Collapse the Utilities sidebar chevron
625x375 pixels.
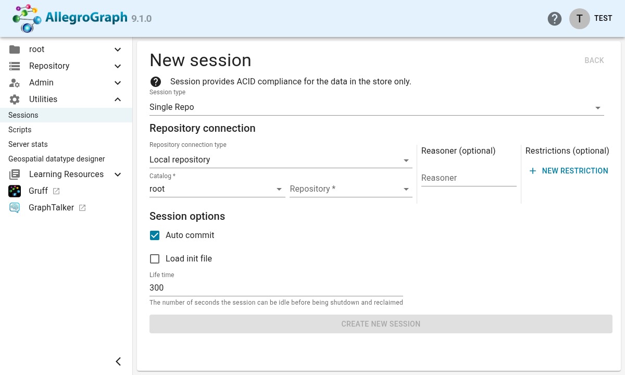point(118,99)
